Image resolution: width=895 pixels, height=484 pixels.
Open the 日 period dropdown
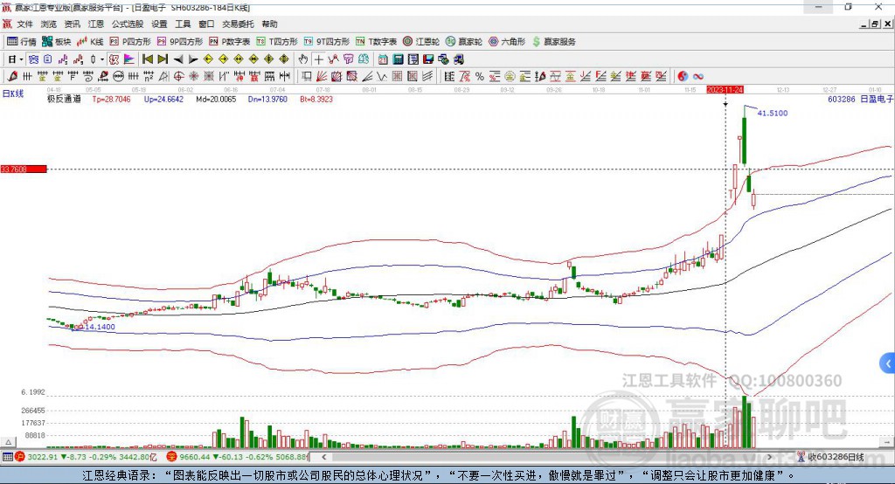[x=16, y=59]
